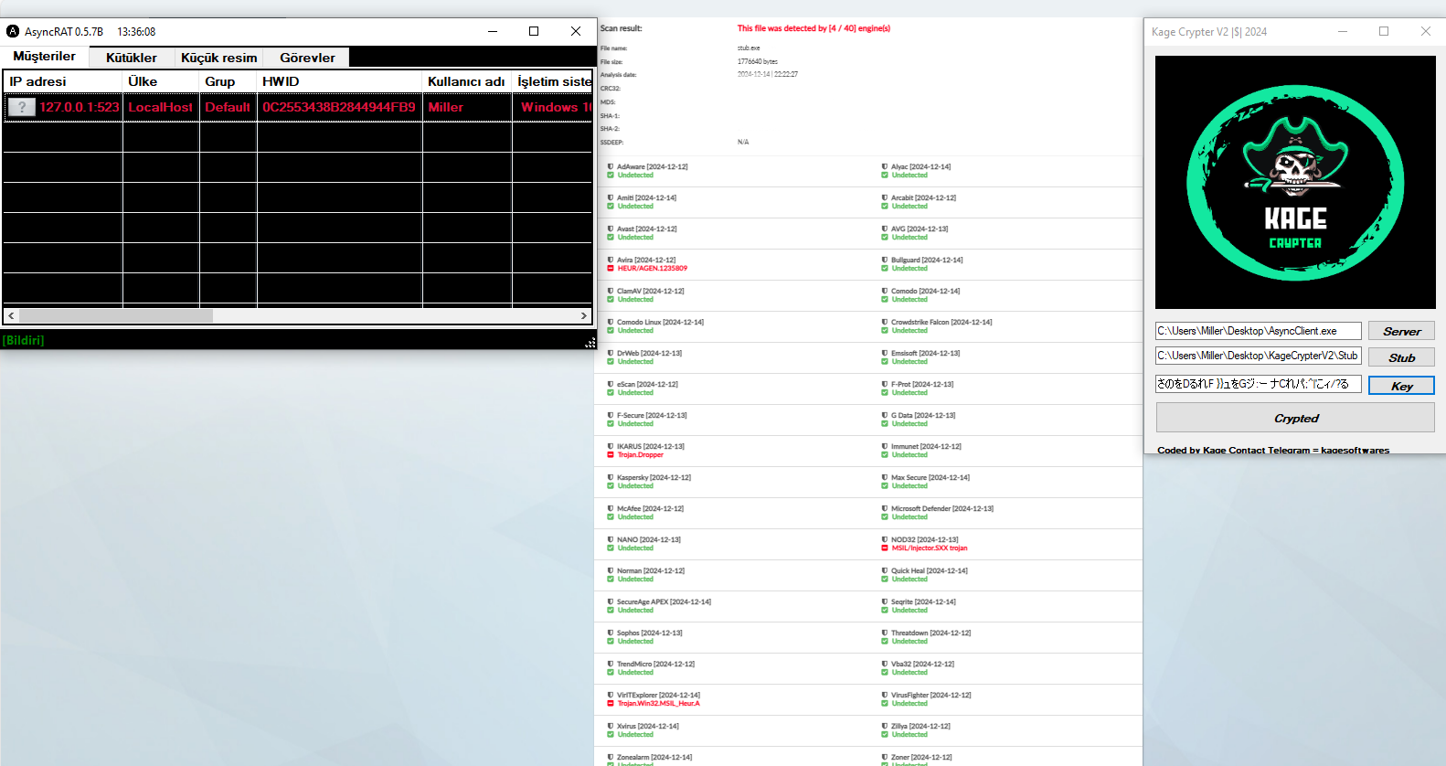Click the Kaspersky [2024-12-12] entry

pos(654,477)
